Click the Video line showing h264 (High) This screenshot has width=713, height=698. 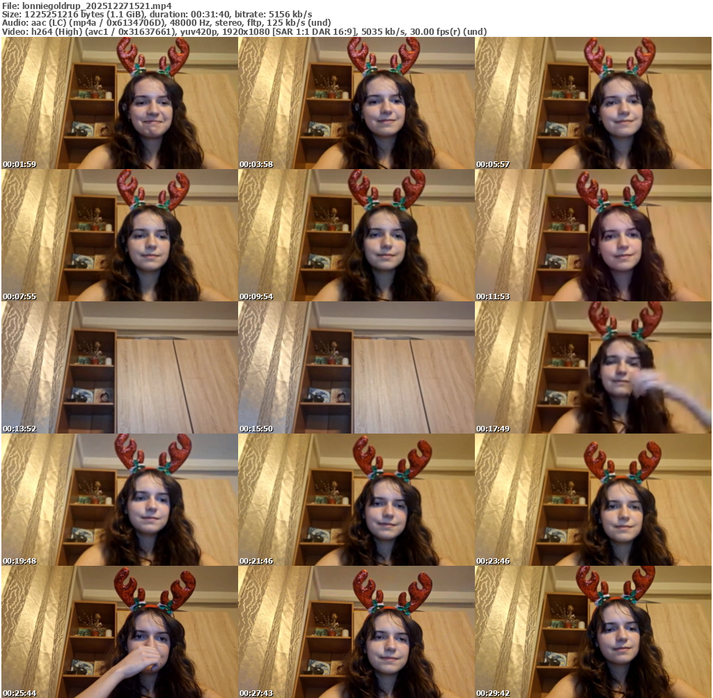[244, 32]
